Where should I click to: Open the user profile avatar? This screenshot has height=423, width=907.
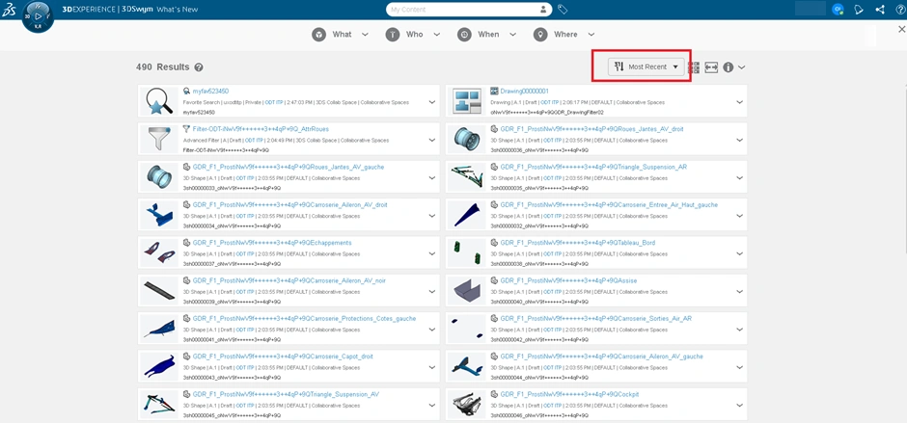pos(838,10)
